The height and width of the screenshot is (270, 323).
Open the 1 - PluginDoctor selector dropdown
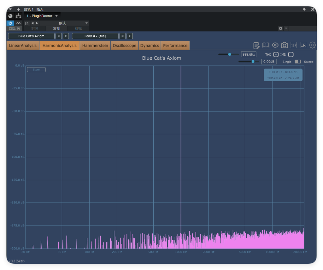click(x=42, y=16)
